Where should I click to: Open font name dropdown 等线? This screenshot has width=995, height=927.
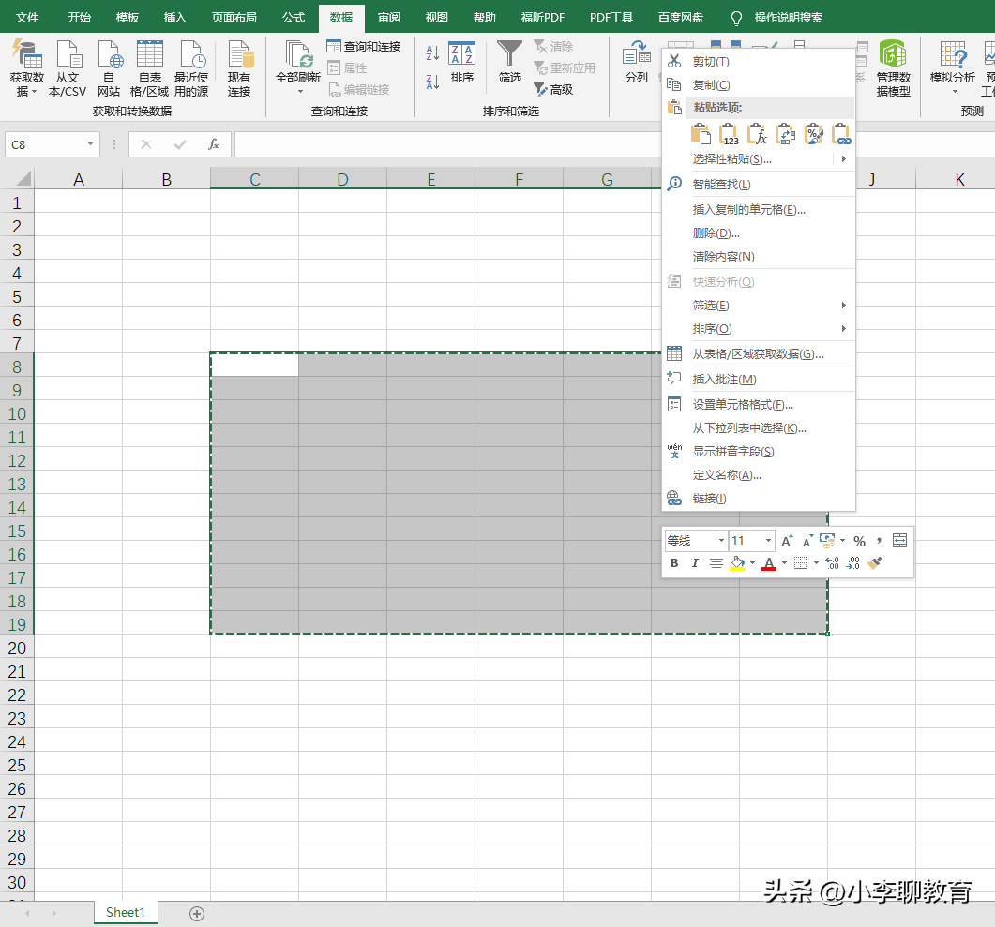[721, 541]
